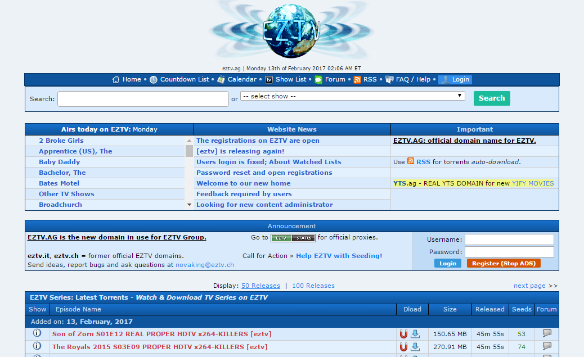Open Apprentice (US), The show link
Image resolution: width=584 pixels, height=357 pixels.
pyautogui.click(x=75, y=151)
